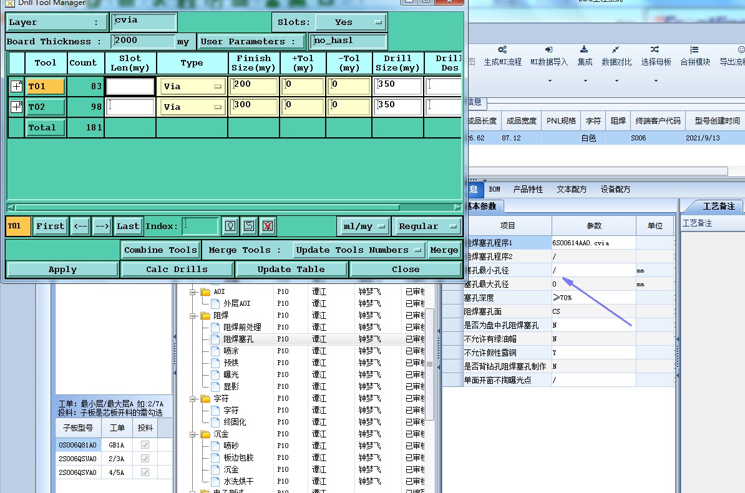Click the 数据对比 compare icon
The height and width of the screenshot is (493, 745).
coord(616,49)
